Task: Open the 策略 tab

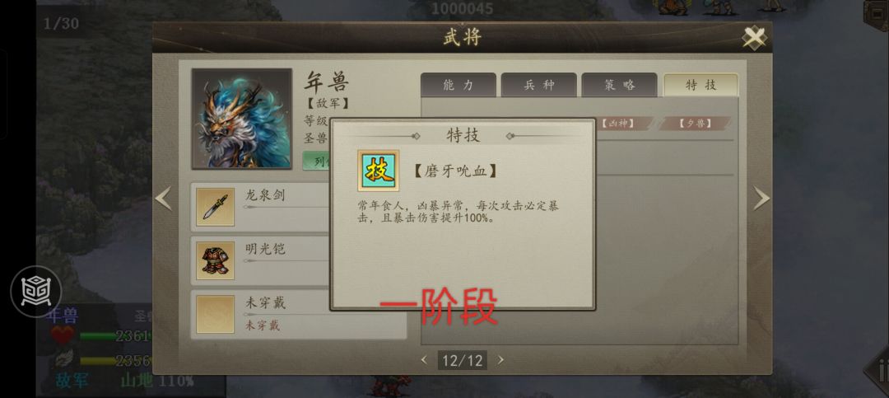Action: tap(619, 85)
